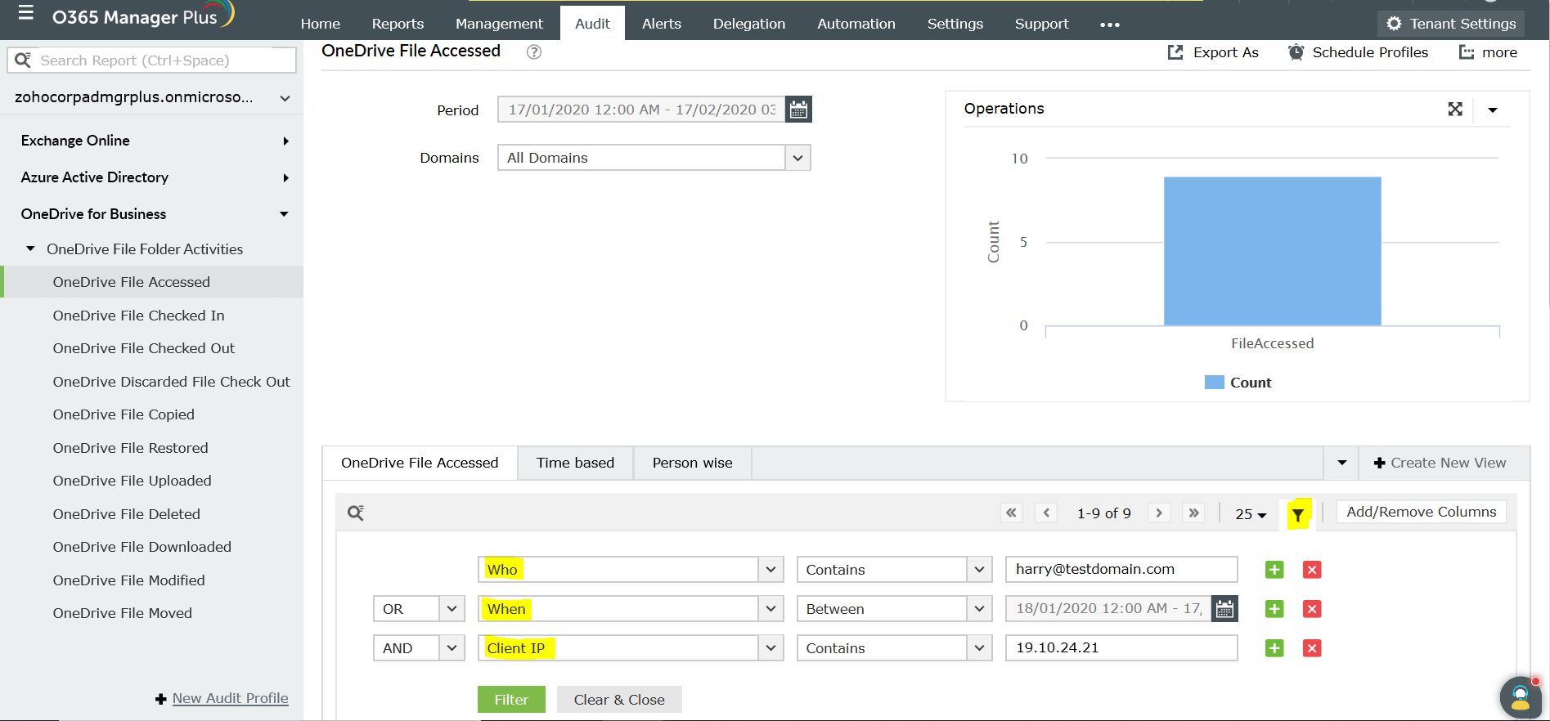The height and width of the screenshot is (721, 1550).
Task: Maximize the Operations chart
Action: [1455, 109]
